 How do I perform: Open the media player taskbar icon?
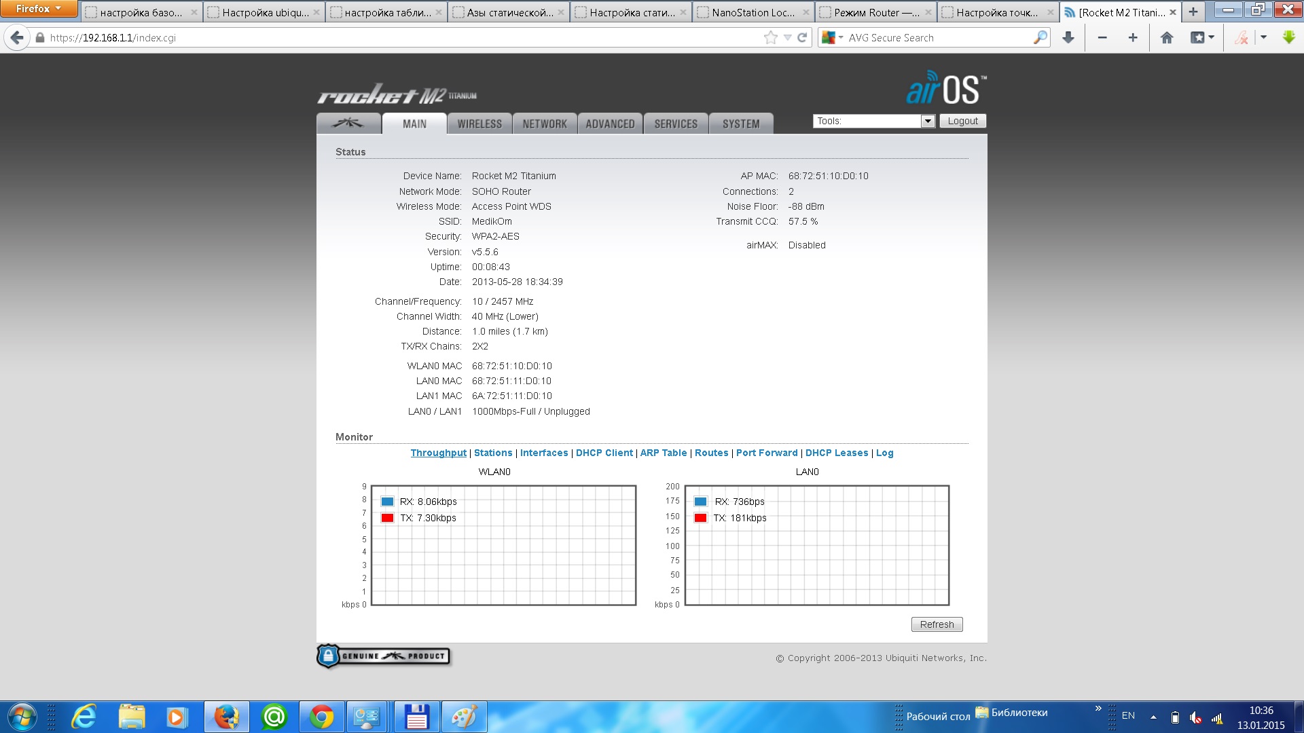177,717
